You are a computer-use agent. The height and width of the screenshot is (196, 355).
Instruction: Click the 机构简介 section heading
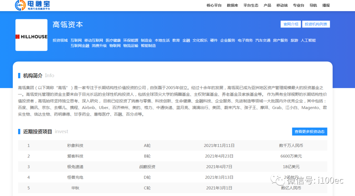coord(33,76)
